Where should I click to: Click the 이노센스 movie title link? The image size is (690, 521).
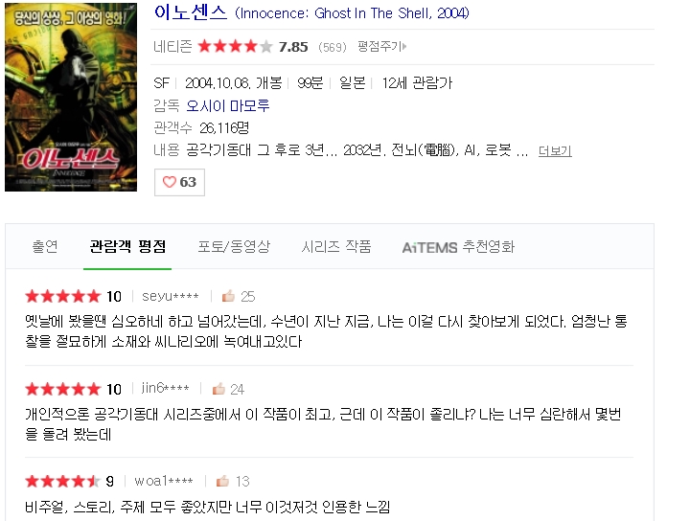(x=191, y=12)
